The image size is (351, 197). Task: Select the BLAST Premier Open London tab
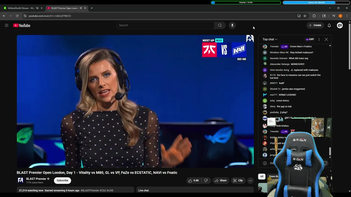[x=64, y=8]
